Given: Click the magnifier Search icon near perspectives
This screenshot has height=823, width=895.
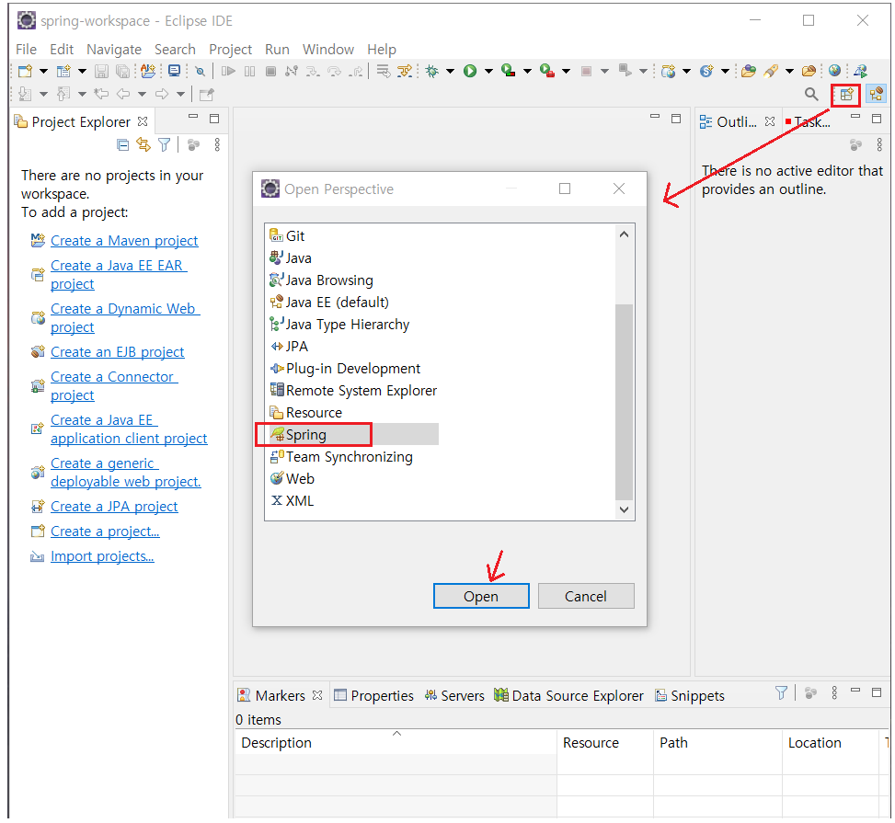Looking at the screenshot, I should coord(811,94).
